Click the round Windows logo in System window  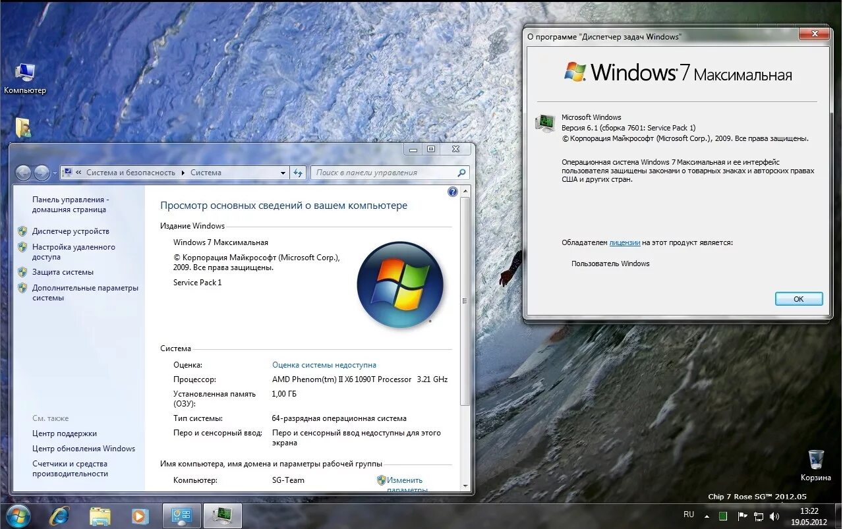[x=400, y=285]
